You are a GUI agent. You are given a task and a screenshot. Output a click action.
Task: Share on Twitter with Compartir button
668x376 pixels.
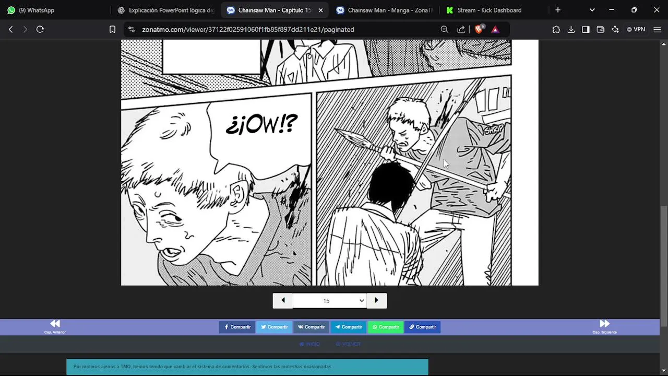click(274, 327)
